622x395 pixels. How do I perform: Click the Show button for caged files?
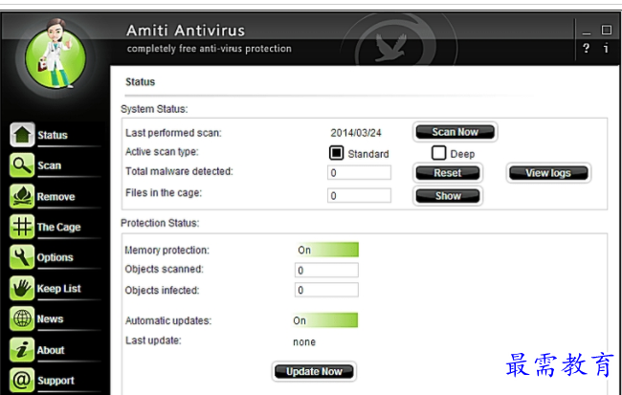[448, 195]
